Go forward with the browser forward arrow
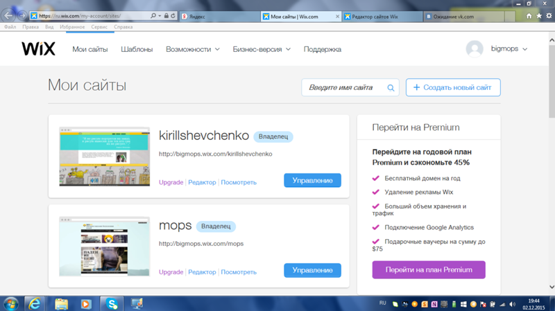 coord(22,15)
